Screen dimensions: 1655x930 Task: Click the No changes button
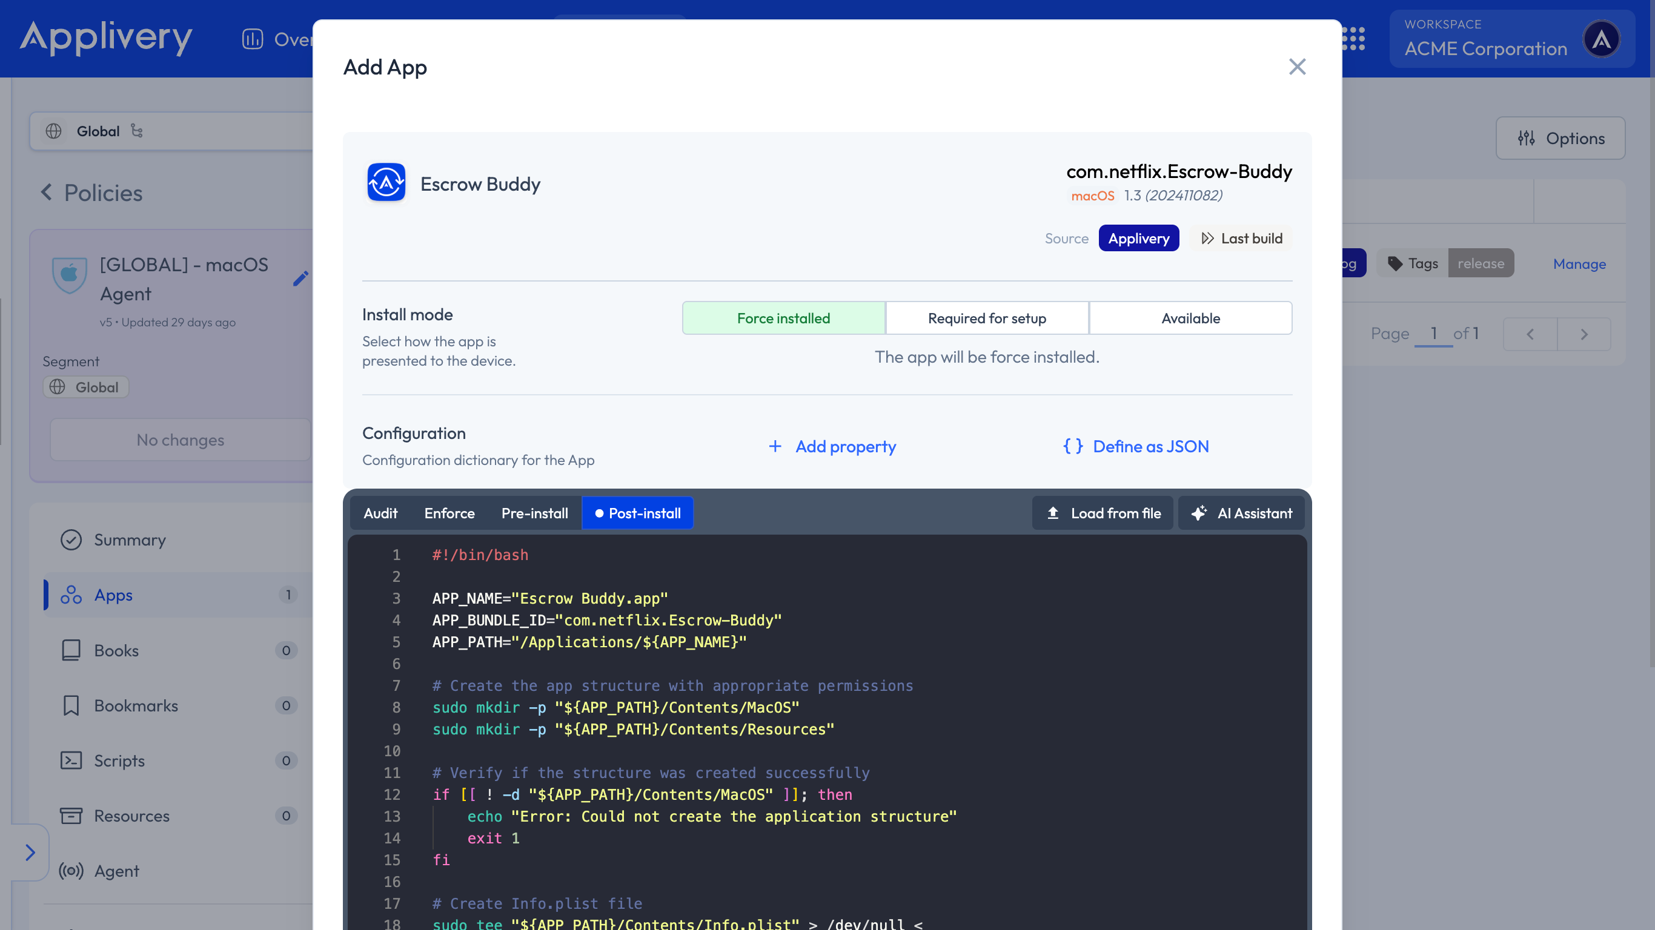(x=180, y=440)
